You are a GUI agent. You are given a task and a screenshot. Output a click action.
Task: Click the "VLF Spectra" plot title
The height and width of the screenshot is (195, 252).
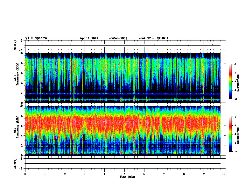coord(36,38)
